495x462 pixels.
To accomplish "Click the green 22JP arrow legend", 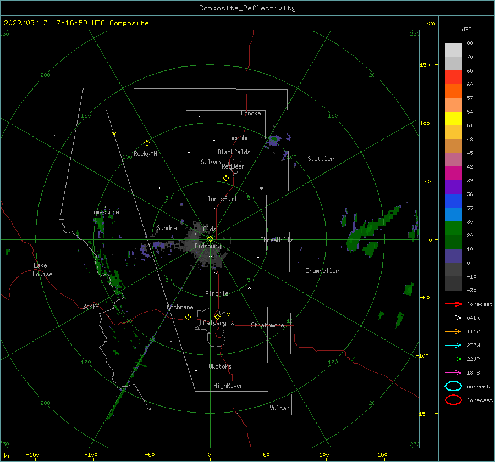I will tap(453, 359).
